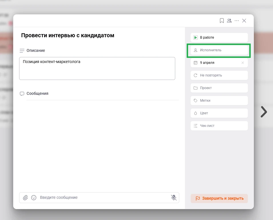Click the paperclip attach file icon
The image size is (273, 220).
pyautogui.click(x=25, y=197)
